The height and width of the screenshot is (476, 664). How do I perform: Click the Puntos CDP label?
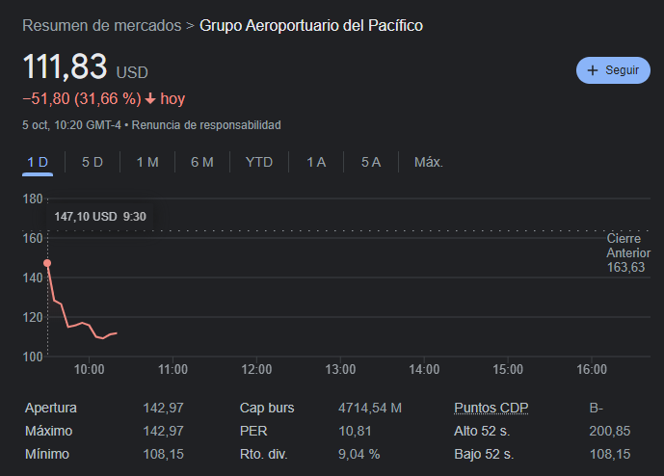click(489, 408)
